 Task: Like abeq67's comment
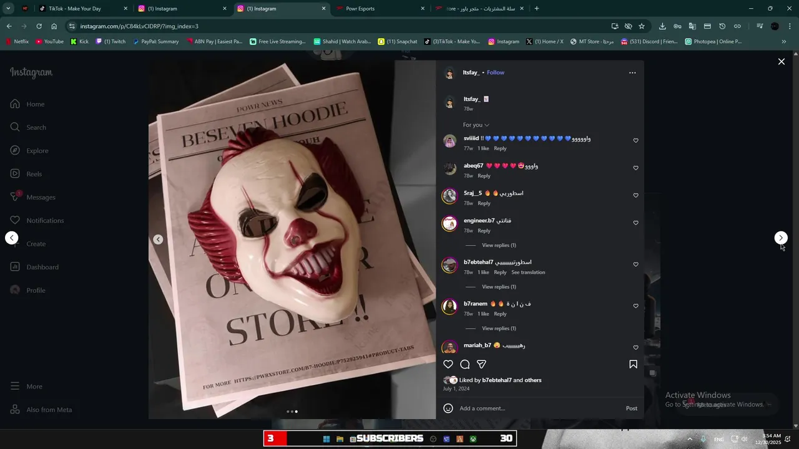point(636,168)
